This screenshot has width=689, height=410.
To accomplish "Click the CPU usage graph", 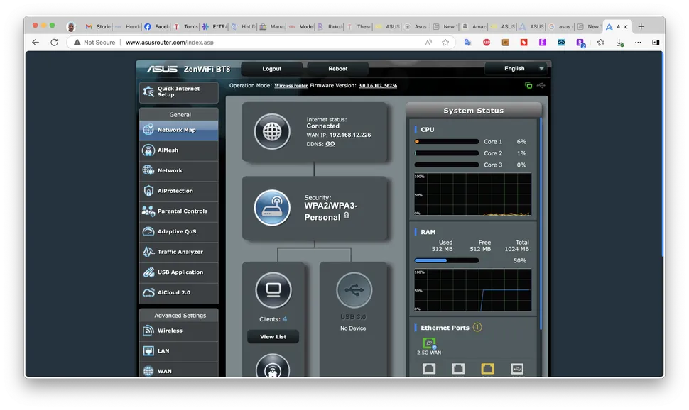I will pos(473,194).
